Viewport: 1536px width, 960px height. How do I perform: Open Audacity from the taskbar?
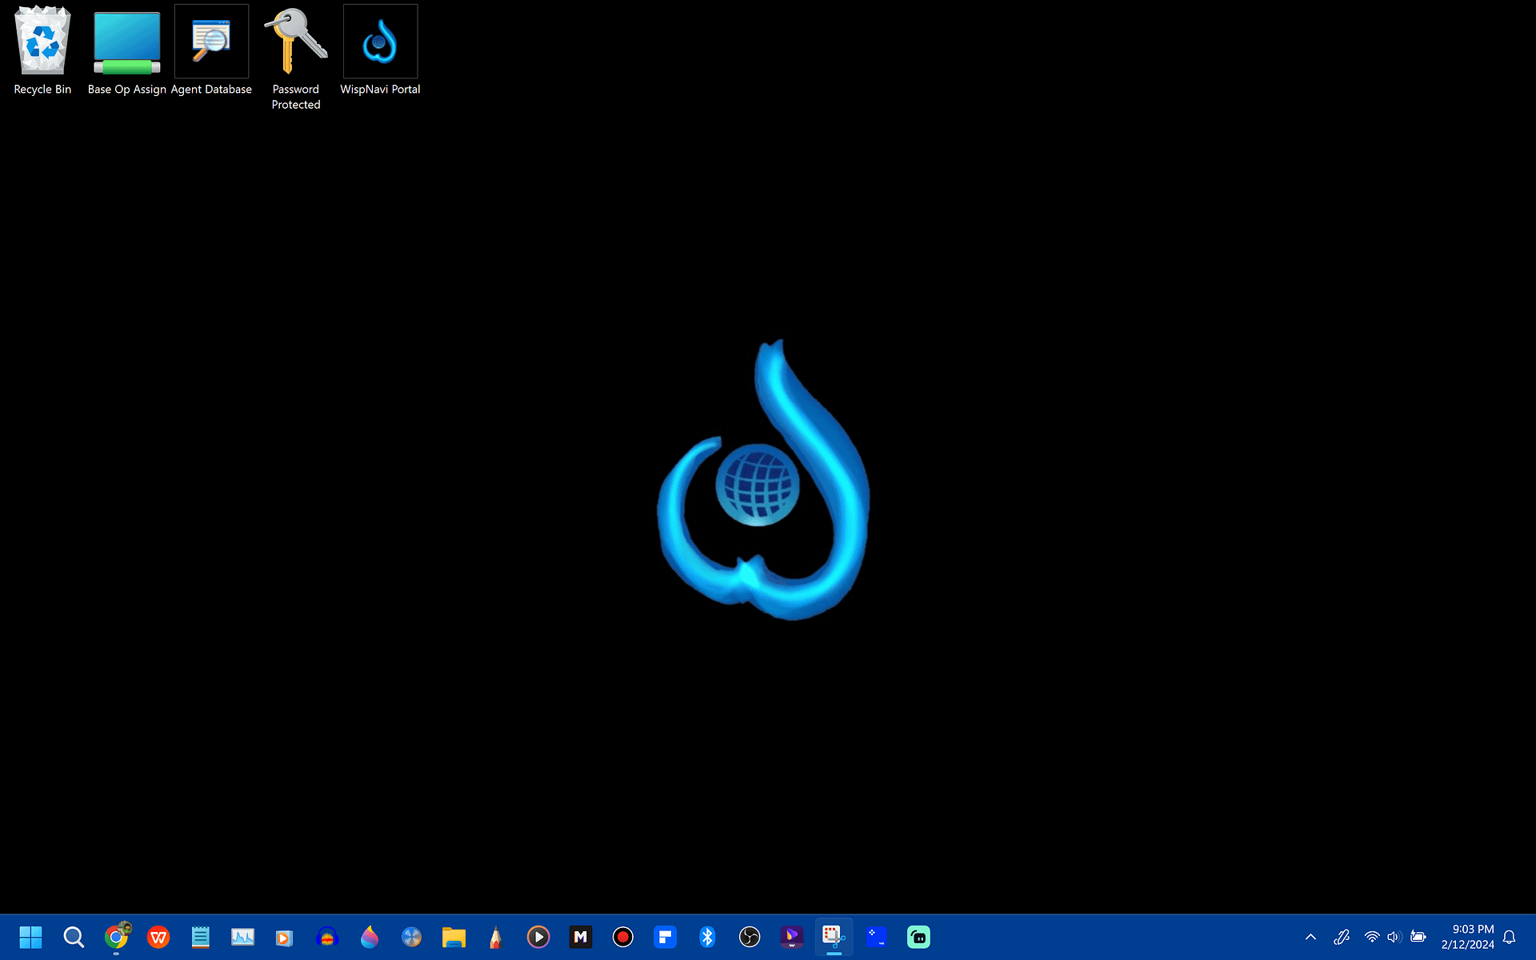(328, 937)
